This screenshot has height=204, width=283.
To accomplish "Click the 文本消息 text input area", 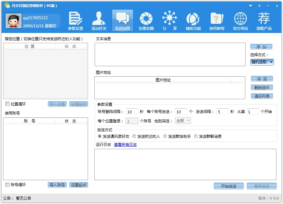I will 170,54.
